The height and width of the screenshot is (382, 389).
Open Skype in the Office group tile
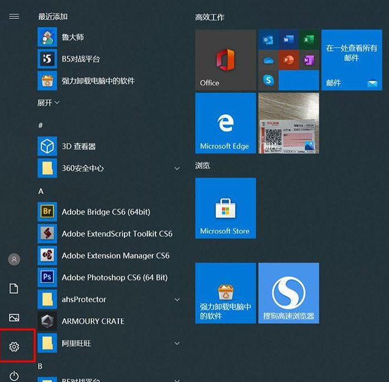[x=268, y=80]
